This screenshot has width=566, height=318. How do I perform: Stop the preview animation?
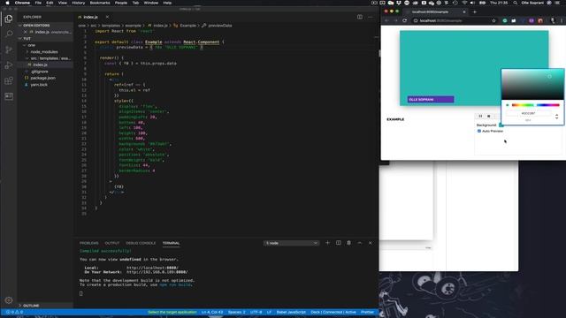point(489,116)
